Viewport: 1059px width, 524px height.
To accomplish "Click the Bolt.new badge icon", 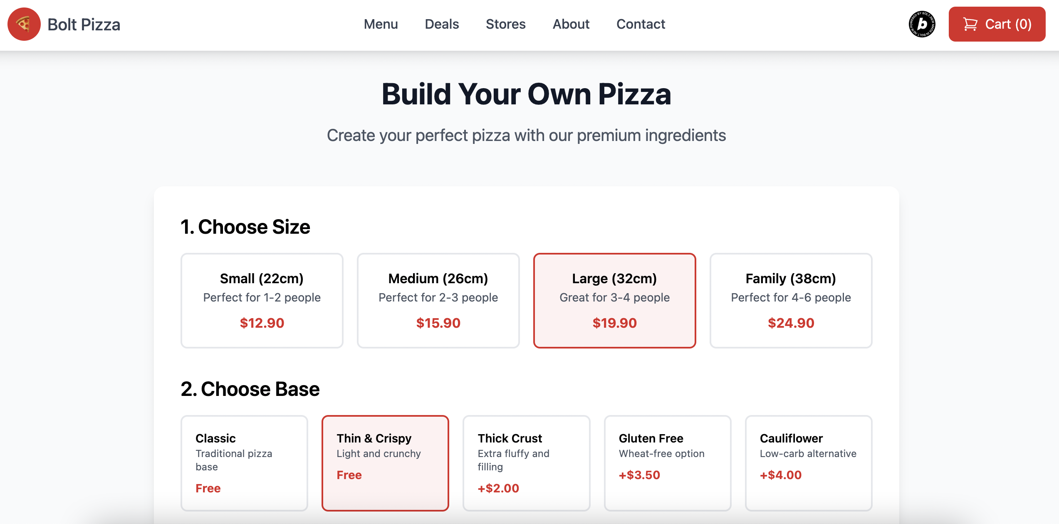I will coord(922,24).
